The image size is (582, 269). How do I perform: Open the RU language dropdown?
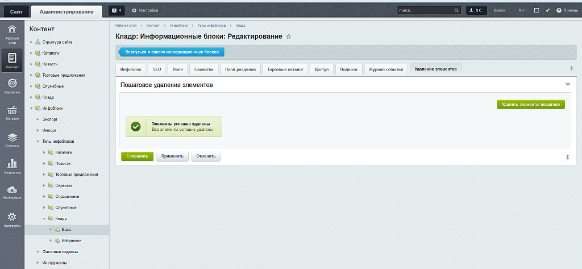point(522,10)
